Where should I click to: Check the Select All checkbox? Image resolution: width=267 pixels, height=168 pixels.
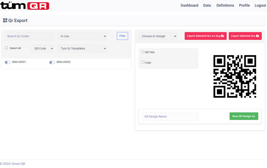(x=6, y=48)
